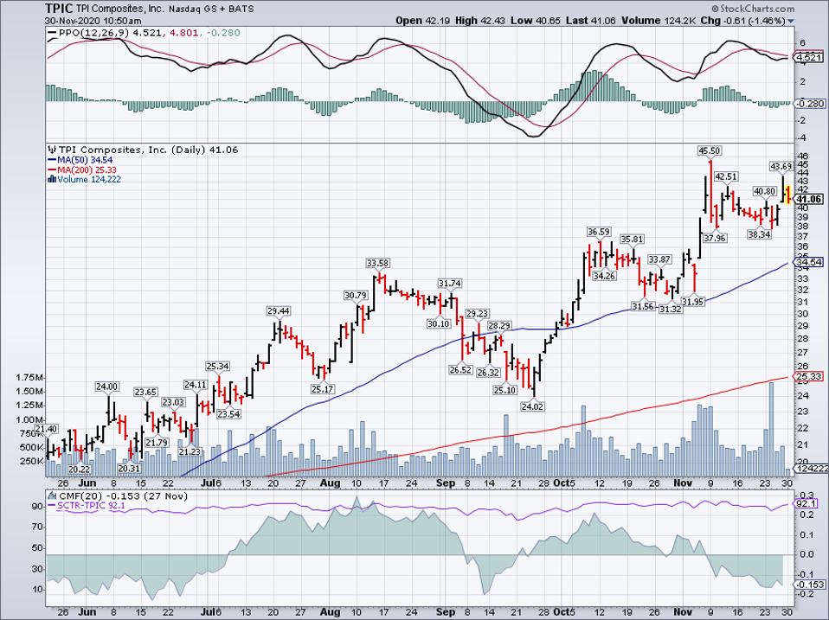Click the red line swatch of MA(200)
The height and width of the screenshot is (620, 829).
(x=52, y=170)
